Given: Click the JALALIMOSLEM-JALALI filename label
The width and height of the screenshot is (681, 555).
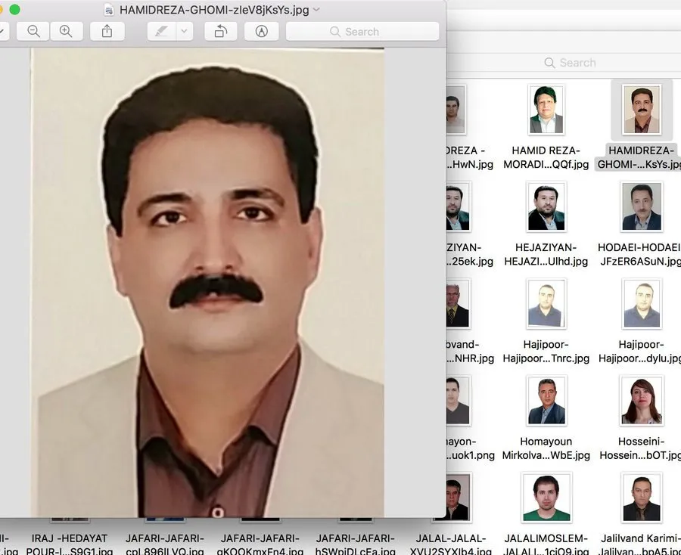Looking at the screenshot, I should pos(546,544).
